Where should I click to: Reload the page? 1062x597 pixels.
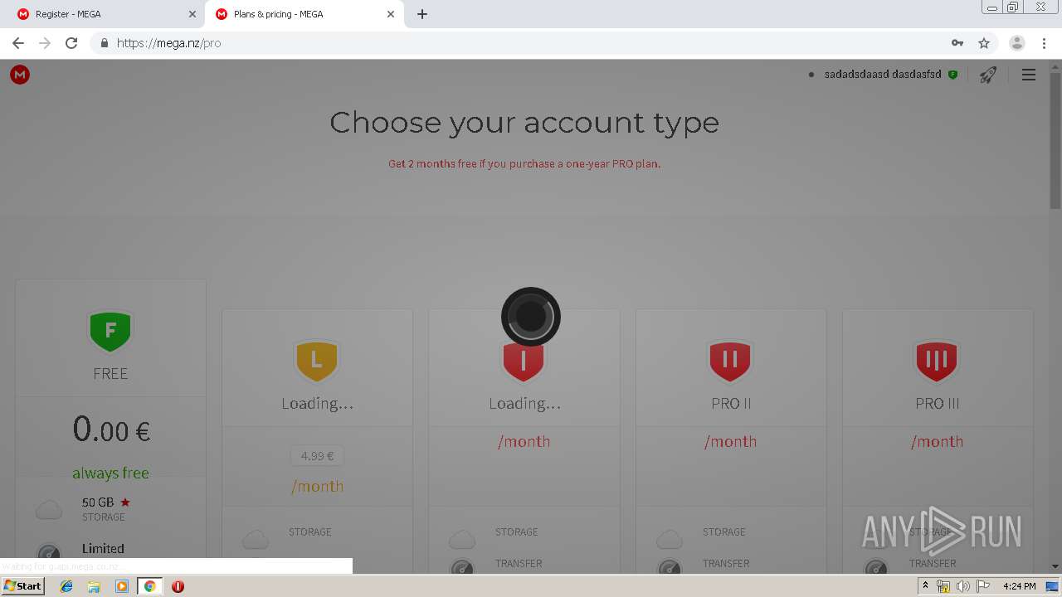tap(71, 43)
